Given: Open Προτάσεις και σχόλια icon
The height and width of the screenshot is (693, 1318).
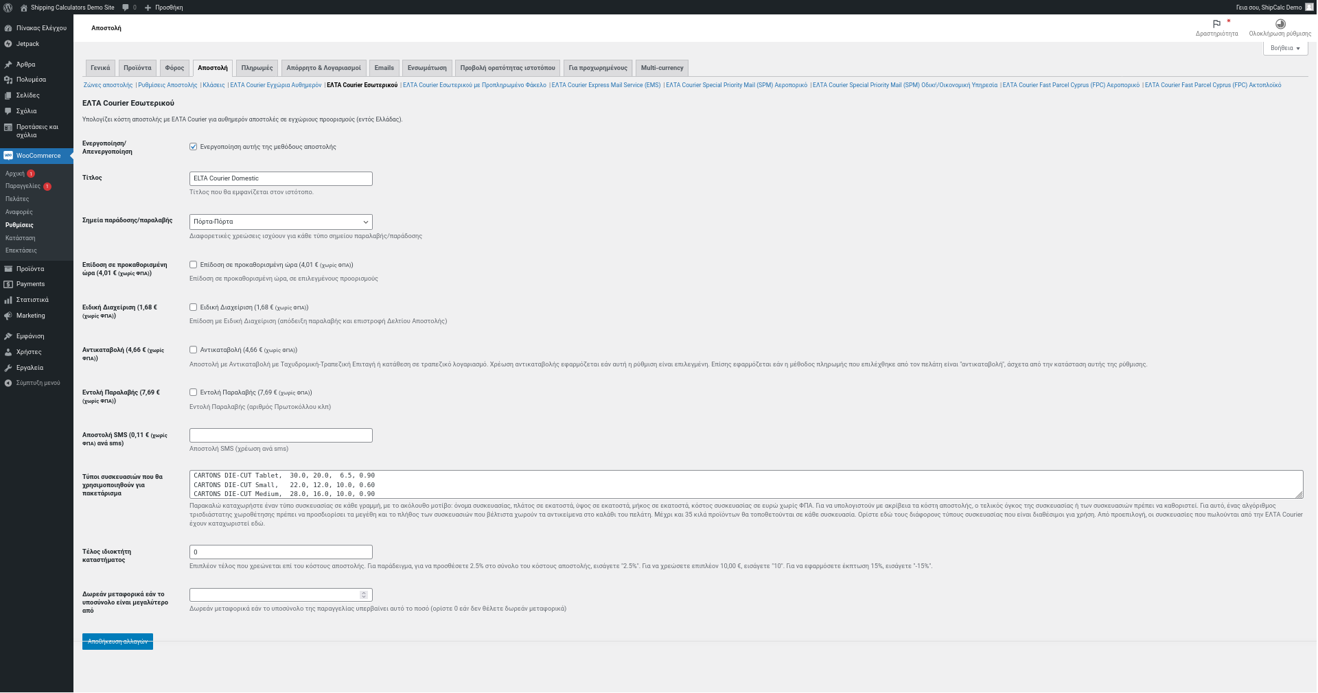Looking at the screenshot, I should click(x=8, y=127).
